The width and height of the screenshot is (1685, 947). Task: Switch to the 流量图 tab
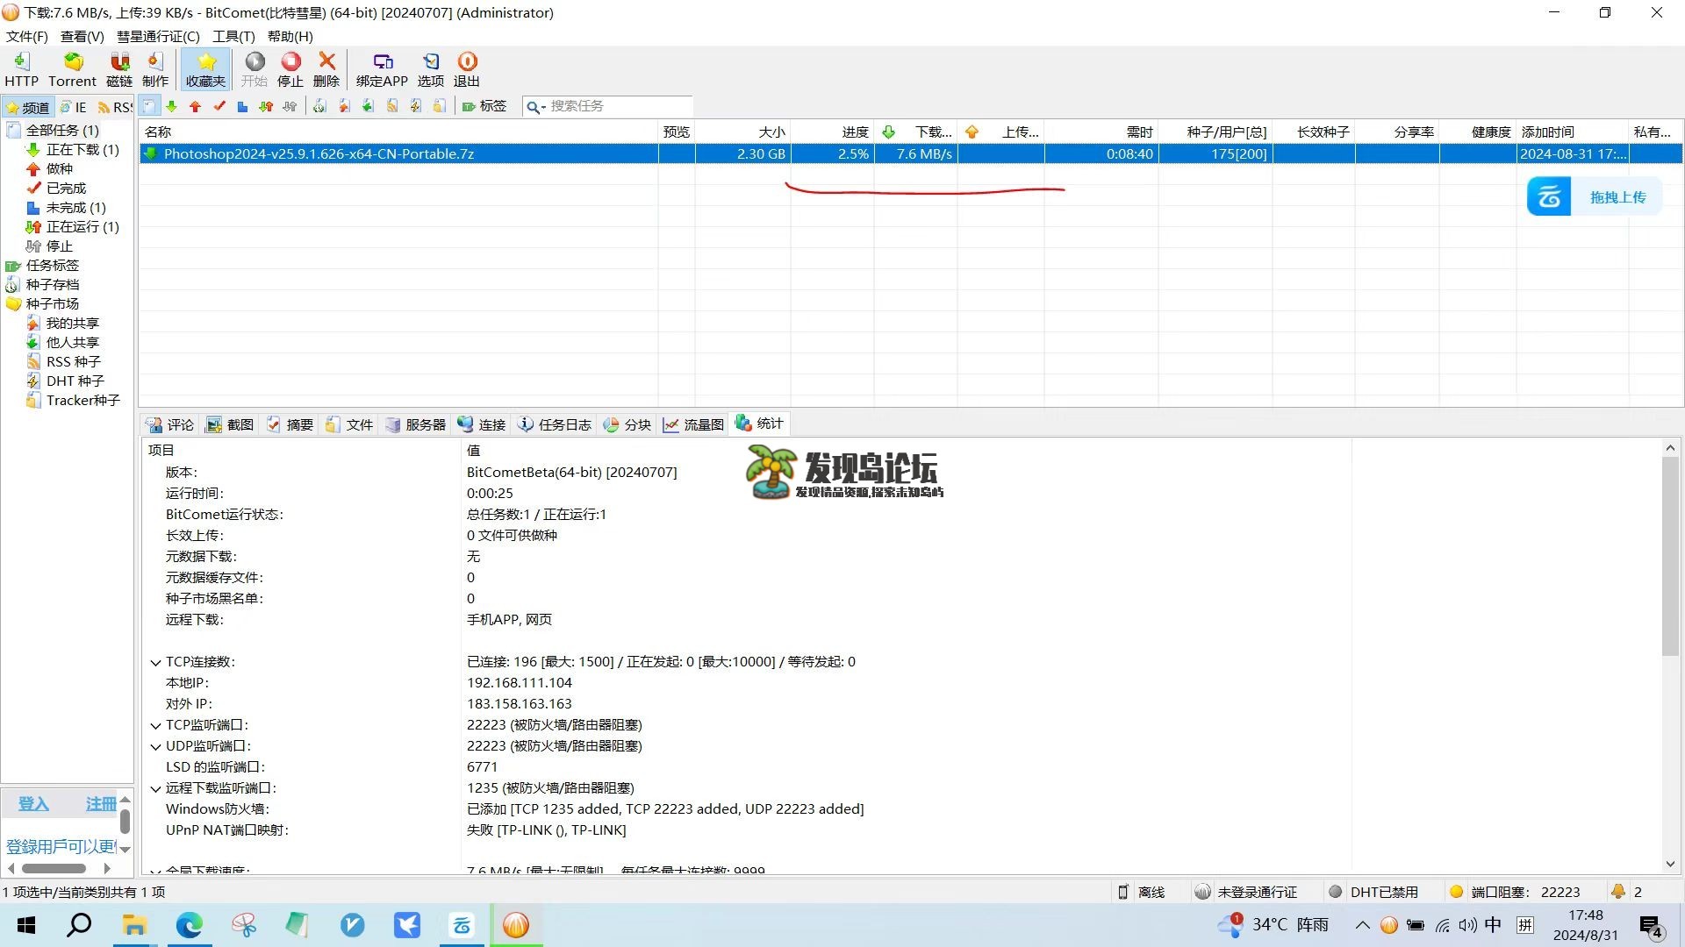(x=693, y=424)
